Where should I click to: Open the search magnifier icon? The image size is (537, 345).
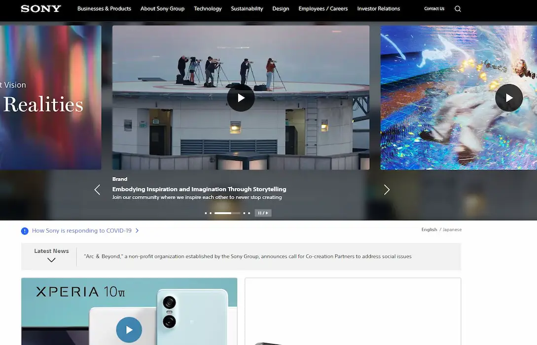point(458,9)
